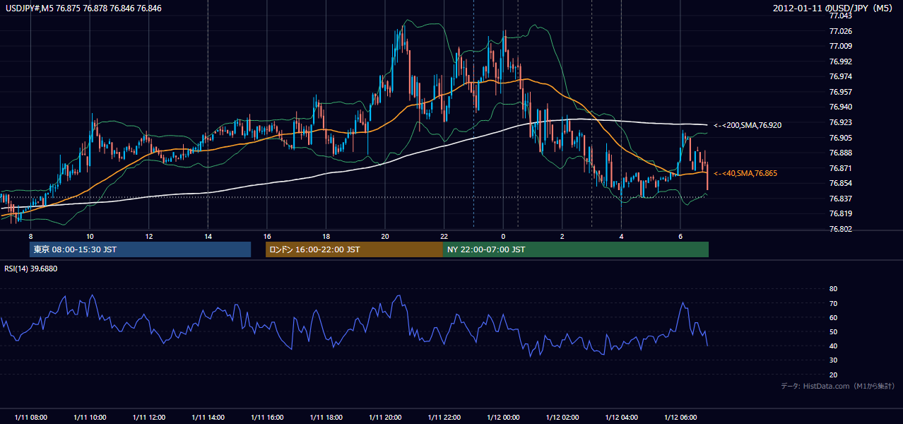Click the 1/12 06:00 bottom time label
Viewport: 903px width, 424px height.
[x=680, y=417]
